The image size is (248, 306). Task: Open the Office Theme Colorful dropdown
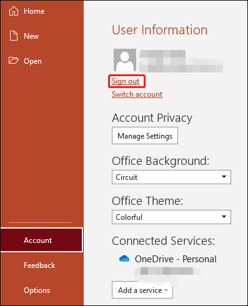pyautogui.click(x=171, y=217)
